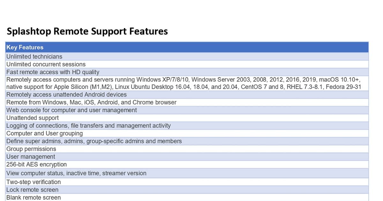Click the 'Two-step verification' row

(187, 182)
